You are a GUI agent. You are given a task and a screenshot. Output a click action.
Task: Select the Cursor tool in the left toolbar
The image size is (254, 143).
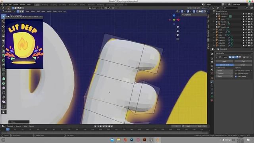tap(4, 21)
